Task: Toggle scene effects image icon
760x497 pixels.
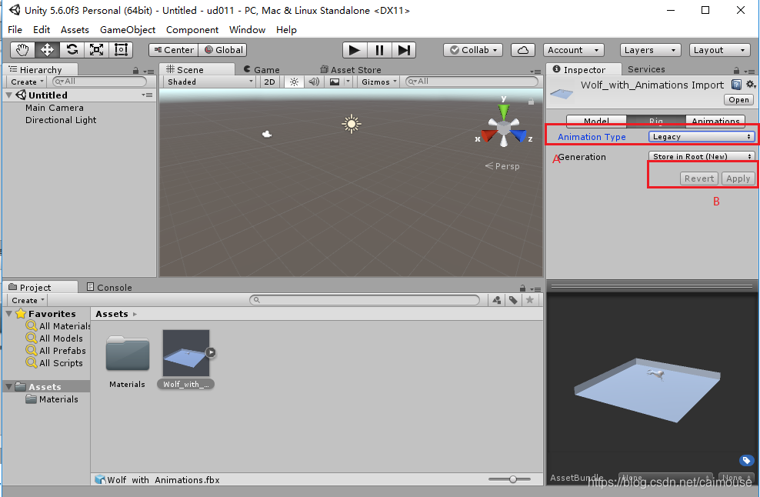Action: click(335, 82)
